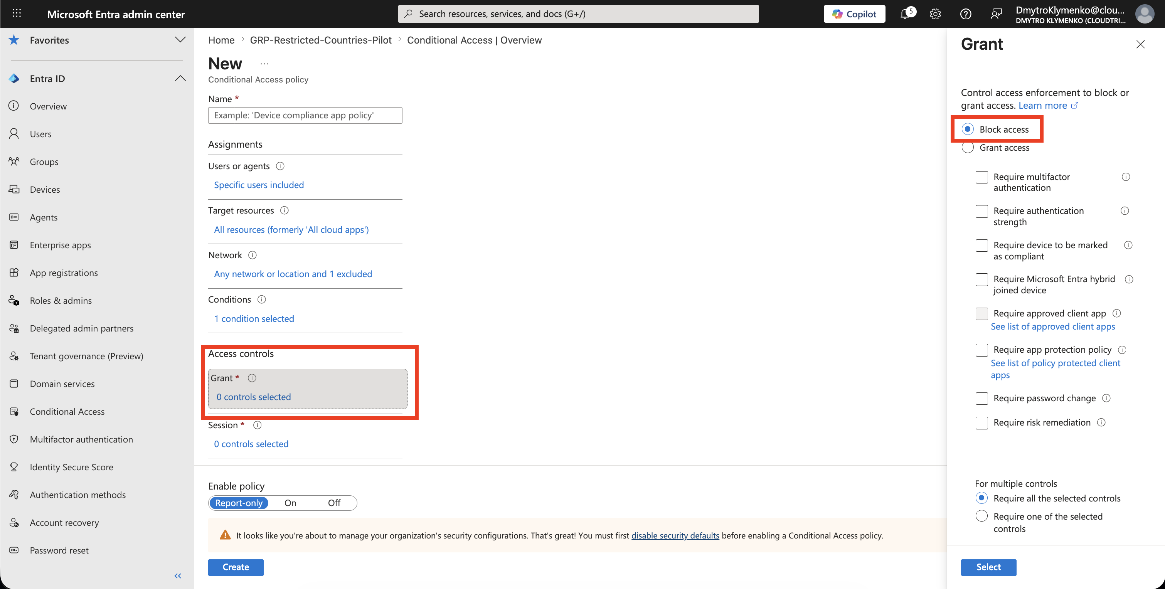Open Session 0 controls selected link
Image resolution: width=1165 pixels, height=589 pixels.
[x=251, y=444]
